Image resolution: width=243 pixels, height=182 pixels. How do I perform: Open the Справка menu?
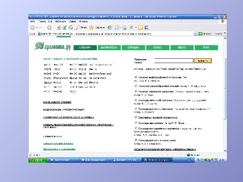pyautogui.click(x=83, y=22)
